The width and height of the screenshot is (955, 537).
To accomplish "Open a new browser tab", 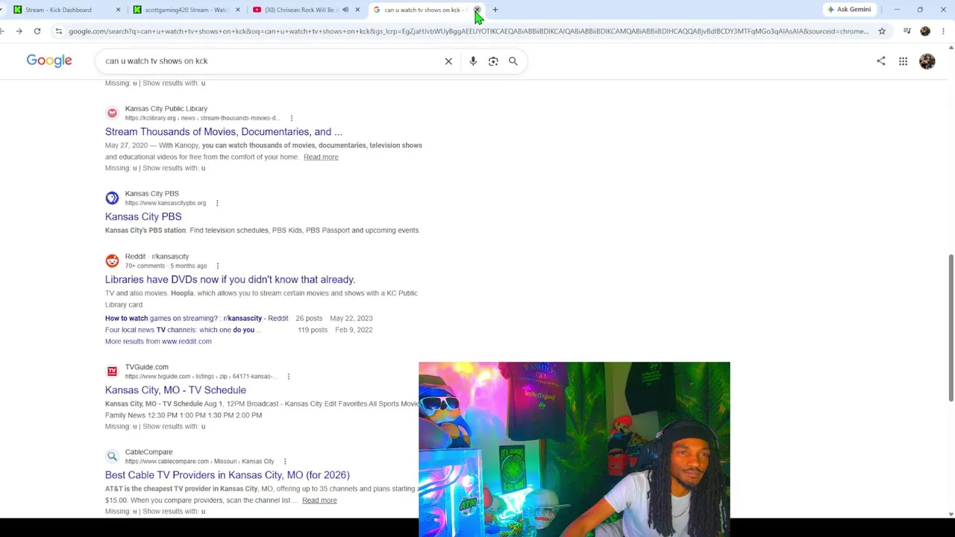I will pos(495,10).
